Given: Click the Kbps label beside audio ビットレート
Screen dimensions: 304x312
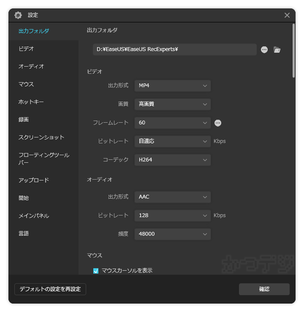Looking at the screenshot, I should click(220, 215).
